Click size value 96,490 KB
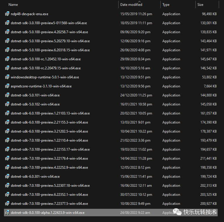Screen dimensions: 224x222 [x=209, y=14]
